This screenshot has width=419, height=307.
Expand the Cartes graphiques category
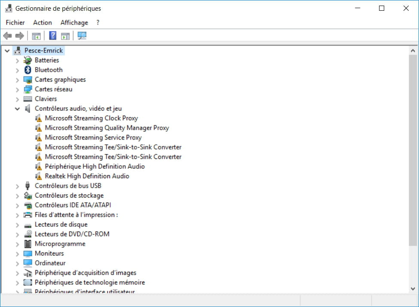pos(17,80)
